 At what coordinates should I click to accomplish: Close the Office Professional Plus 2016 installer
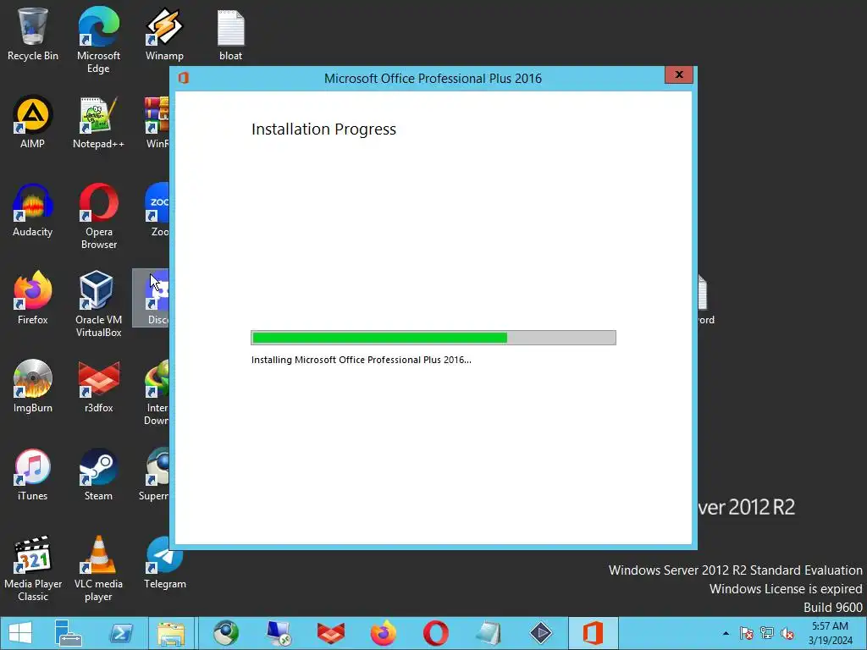click(679, 74)
